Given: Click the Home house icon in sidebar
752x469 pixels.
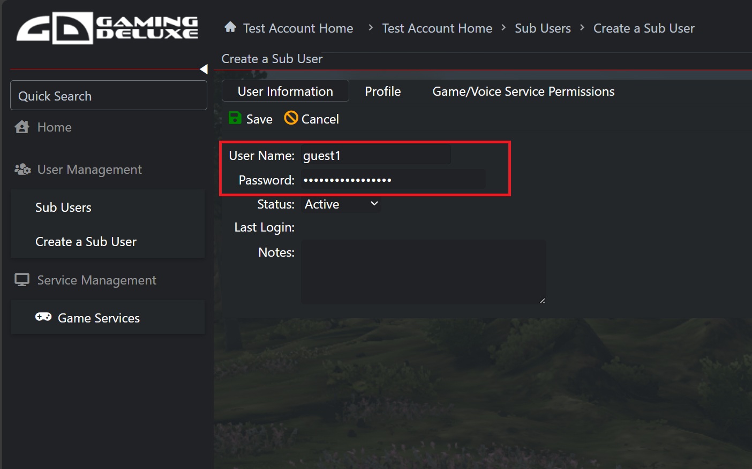Looking at the screenshot, I should 22,127.
